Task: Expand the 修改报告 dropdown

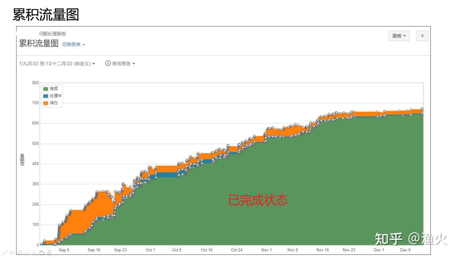Action: (x=123, y=64)
